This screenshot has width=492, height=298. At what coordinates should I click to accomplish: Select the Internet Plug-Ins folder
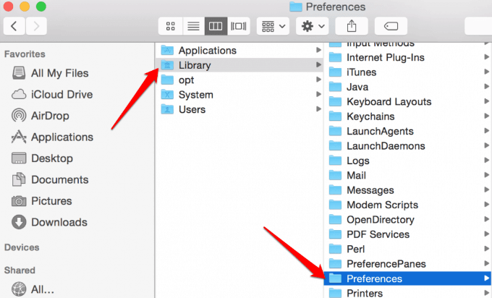(x=408, y=57)
